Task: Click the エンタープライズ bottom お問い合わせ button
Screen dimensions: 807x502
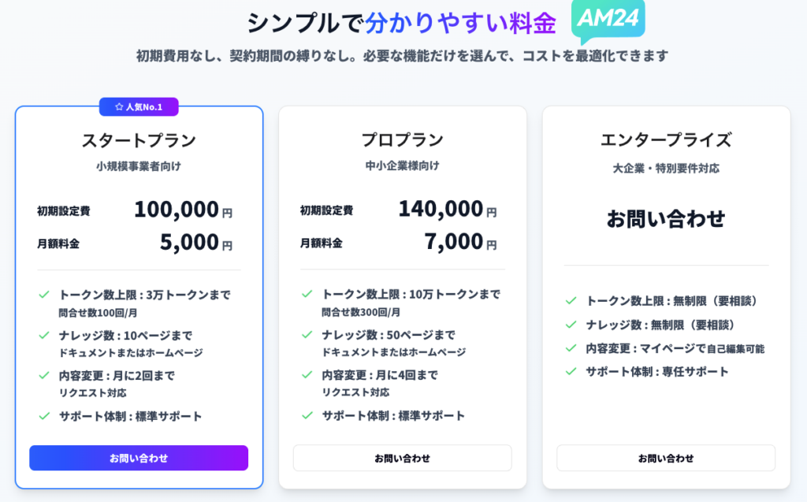Action: coord(666,458)
